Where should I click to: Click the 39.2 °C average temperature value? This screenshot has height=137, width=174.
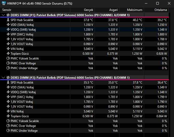pyautogui.click(x=162, y=20)
